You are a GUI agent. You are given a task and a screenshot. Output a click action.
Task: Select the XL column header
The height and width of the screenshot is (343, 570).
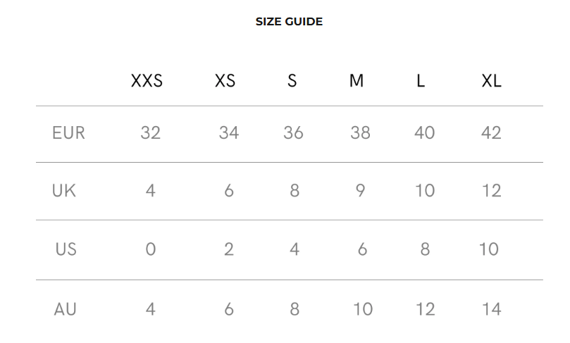pyautogui.click(x=492, y=81)
